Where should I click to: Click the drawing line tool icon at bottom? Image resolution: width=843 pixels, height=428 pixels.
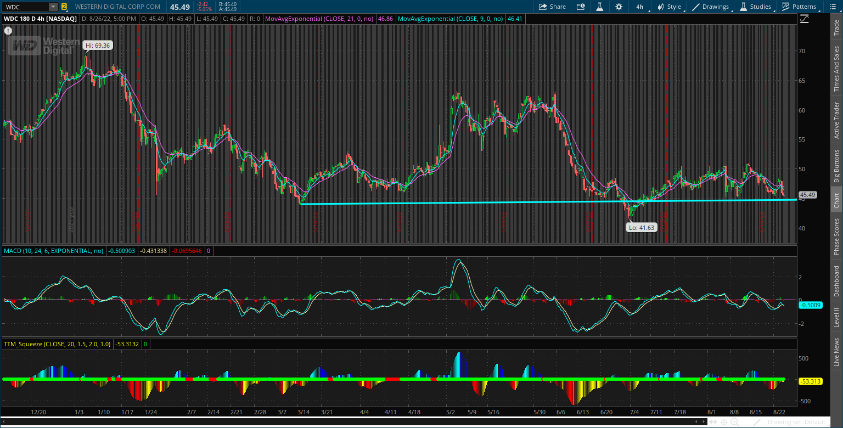click(x=757, y=422)
